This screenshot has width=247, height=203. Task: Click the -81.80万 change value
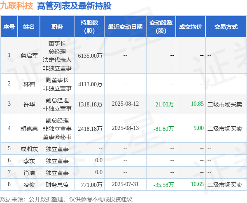(164, 129)
